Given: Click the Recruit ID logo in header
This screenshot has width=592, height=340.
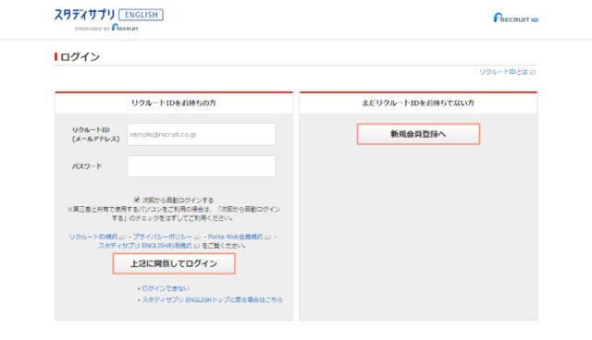Looking at the screenshot, I should (516, 18).
